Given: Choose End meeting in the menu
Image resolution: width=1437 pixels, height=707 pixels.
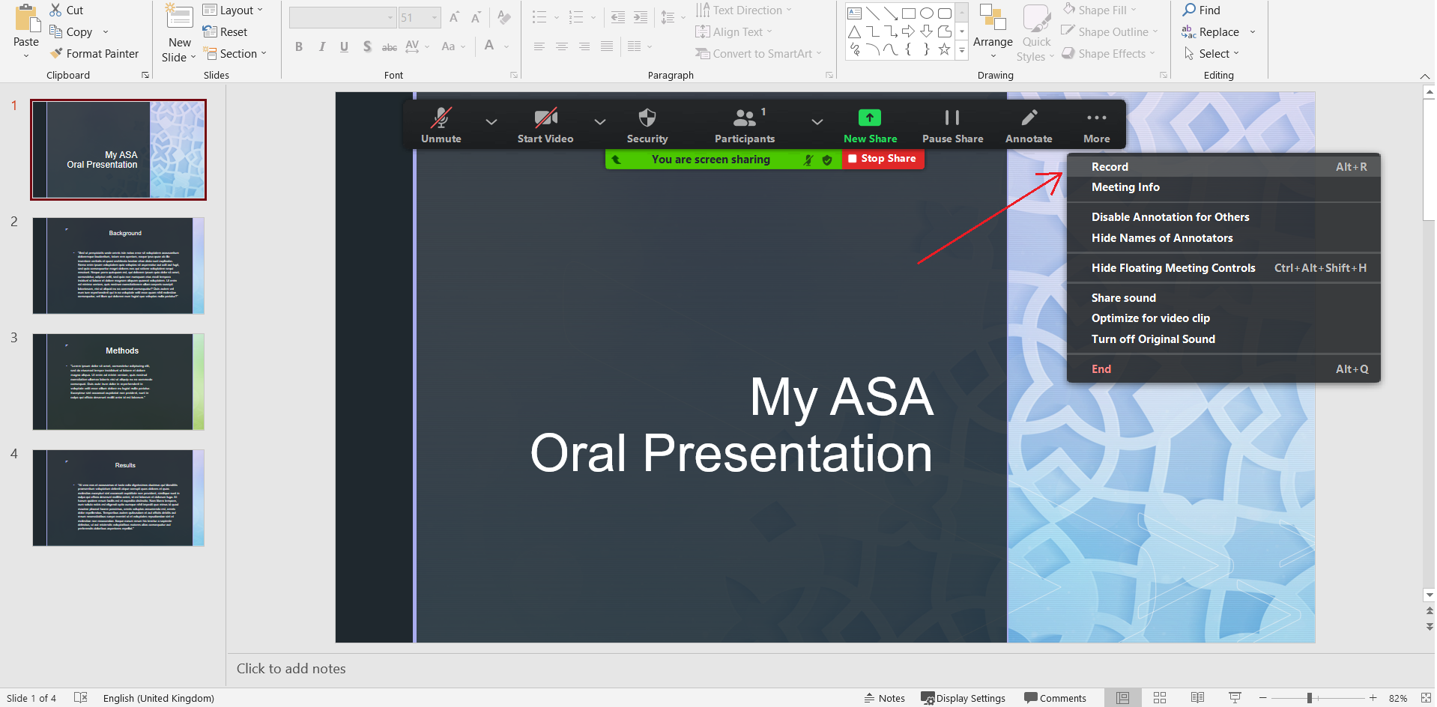Looking at the screenshot, I should [x=1223, y=369].
